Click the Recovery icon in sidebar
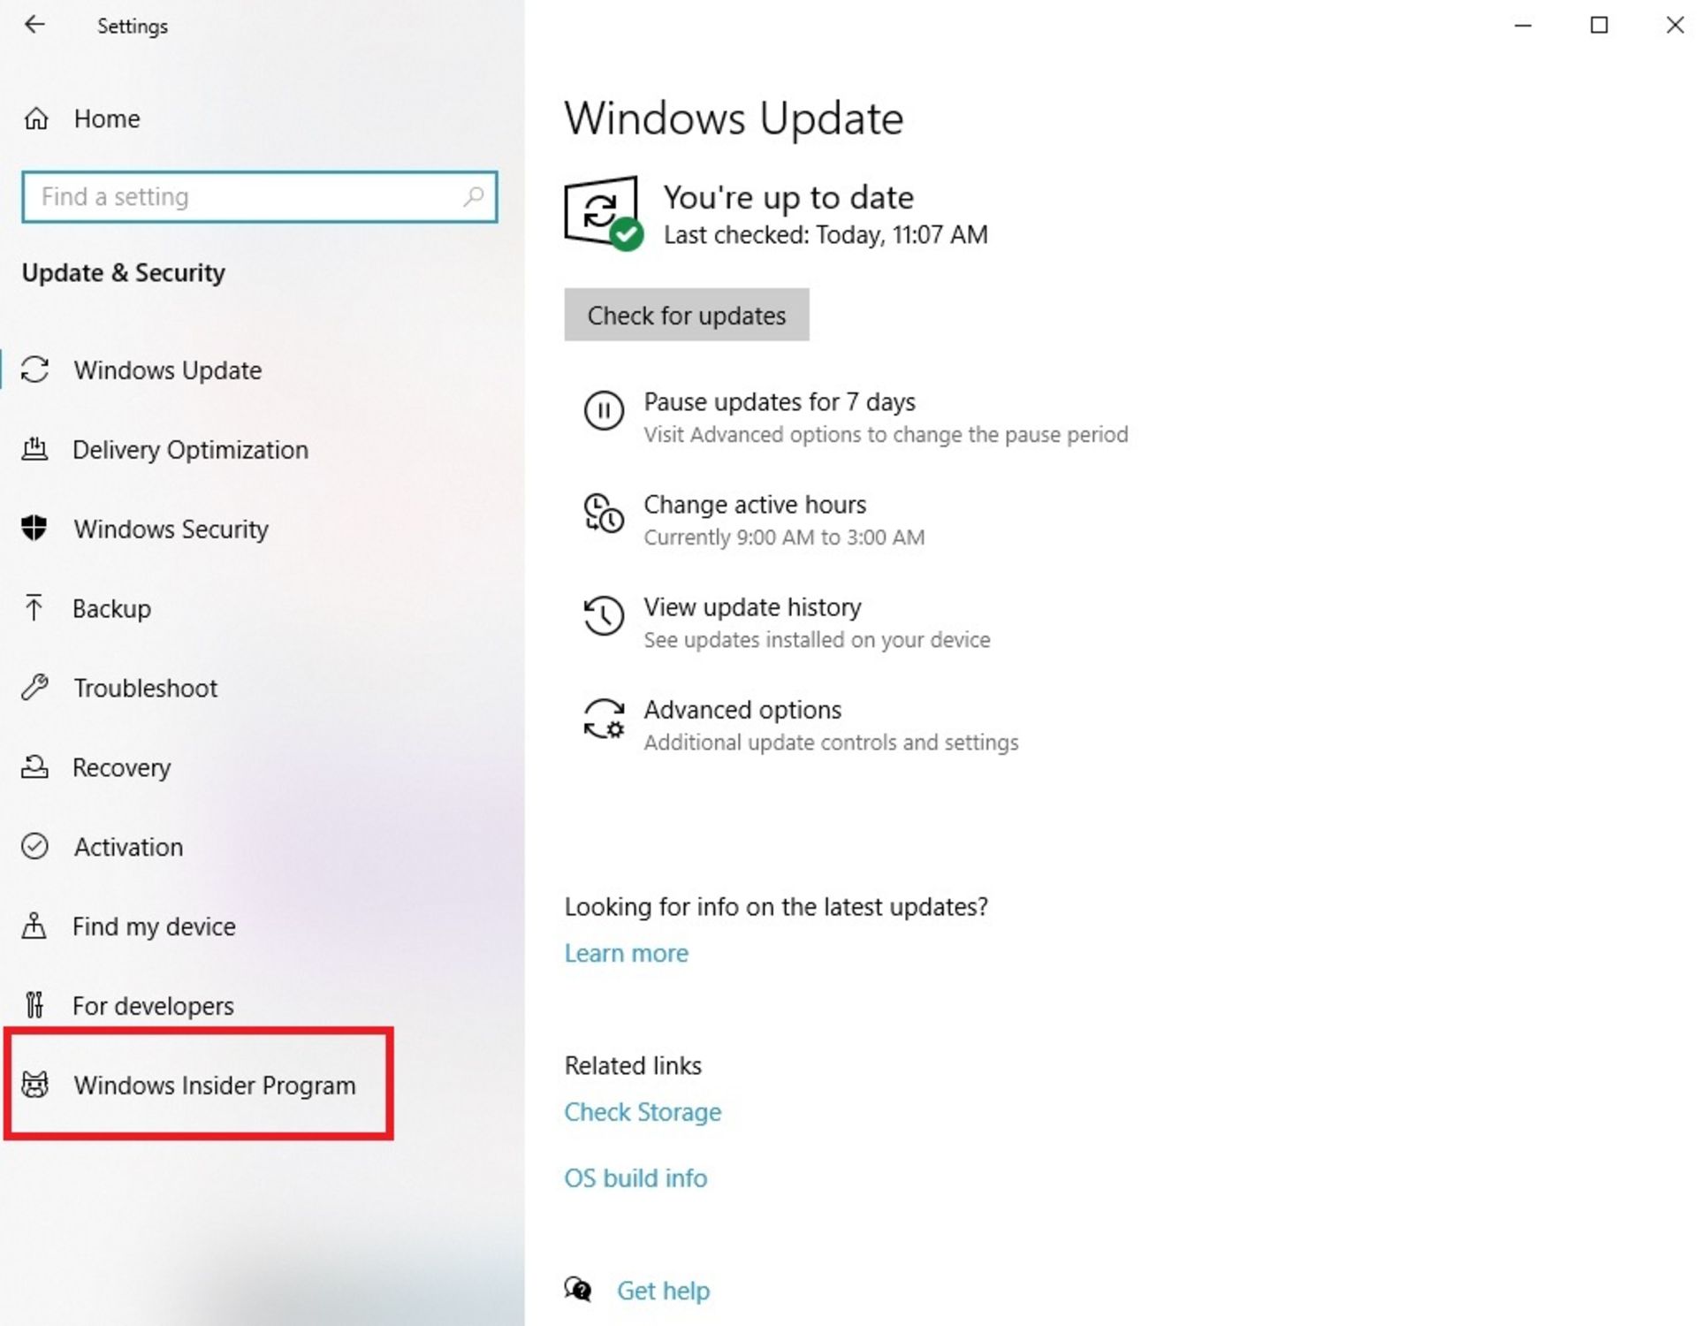Image resolution: width=1697 pixels, height=1326 pixels. pos(36,766)
